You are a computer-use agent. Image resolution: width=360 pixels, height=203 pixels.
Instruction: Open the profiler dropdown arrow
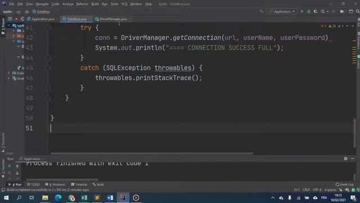327,11
